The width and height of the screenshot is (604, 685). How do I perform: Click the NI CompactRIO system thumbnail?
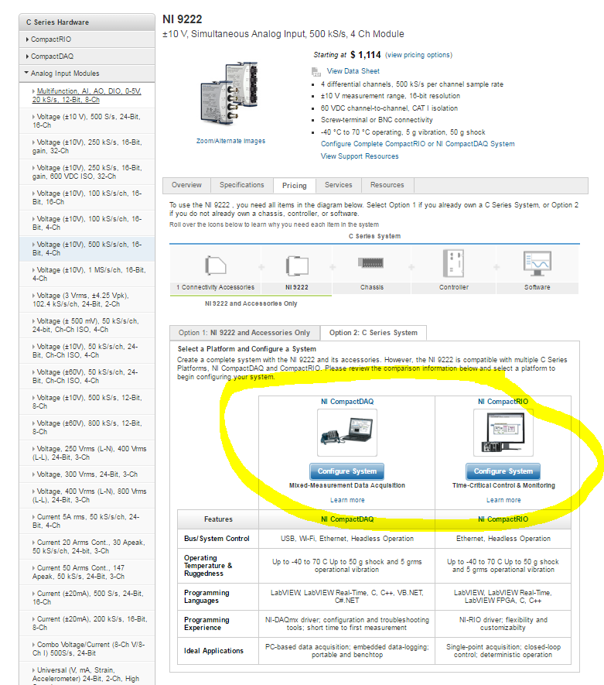[x=503, y=433]
